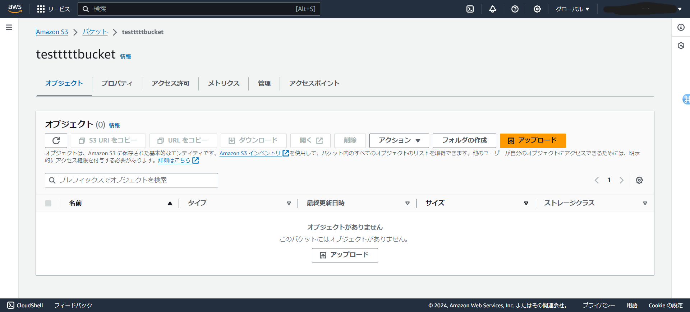Viewport: 690px width, 312px height.
Task: Follow the Amazon S3 breadcrumb link
Action: pos(52,32)
